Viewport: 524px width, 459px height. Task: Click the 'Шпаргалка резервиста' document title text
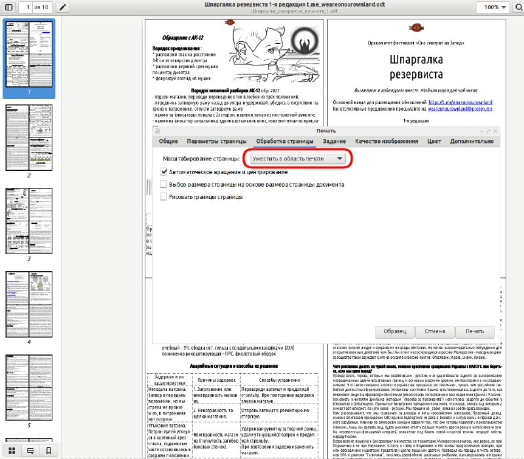[x=417, y=67]
